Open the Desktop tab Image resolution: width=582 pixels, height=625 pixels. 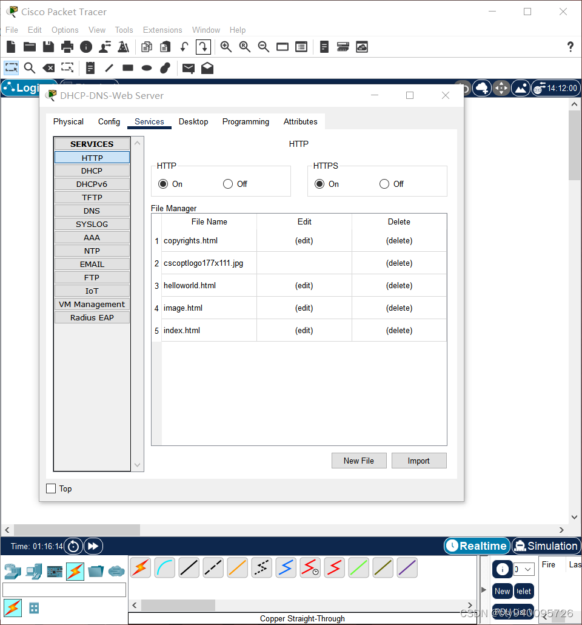coord(193,121)
